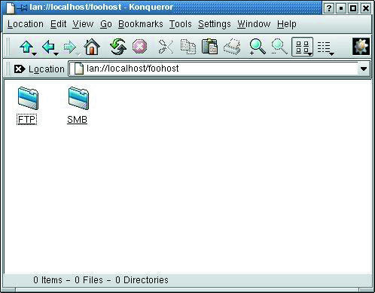Toggle the Icon View mode button

[302, 47]
